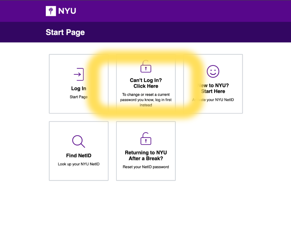Image resolution: width=291 pixels, height=244 pixels.
Task: Click the Log In arrow-door icon
Action: pos(79,74)
